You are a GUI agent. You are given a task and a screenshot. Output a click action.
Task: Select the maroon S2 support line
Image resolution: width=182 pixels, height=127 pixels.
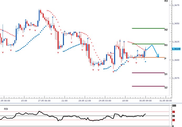pyautogui.click(x=148, y=86)
